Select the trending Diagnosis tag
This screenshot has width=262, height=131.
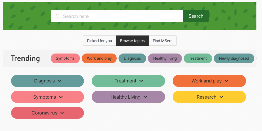(x=132, y=58)
